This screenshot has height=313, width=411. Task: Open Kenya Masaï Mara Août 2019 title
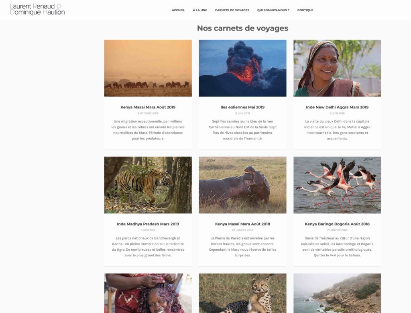[x=148, y=107]
